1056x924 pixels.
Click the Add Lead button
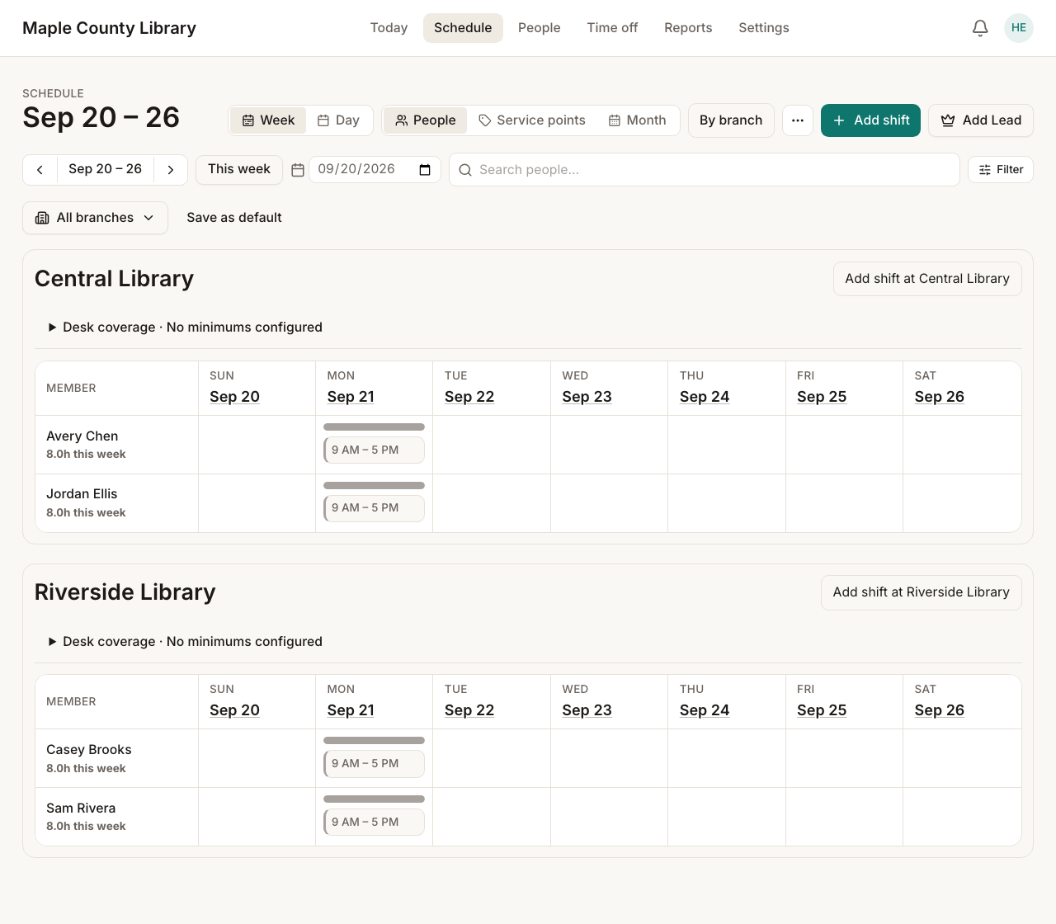click(x=981, y=120)
